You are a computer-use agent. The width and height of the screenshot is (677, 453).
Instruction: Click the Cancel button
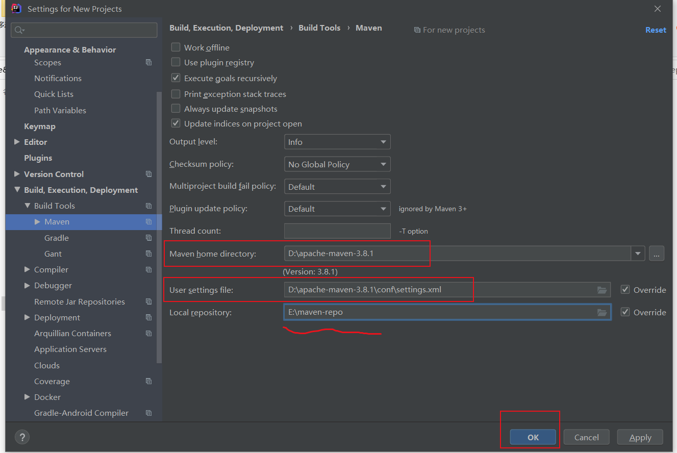(587, 437)
